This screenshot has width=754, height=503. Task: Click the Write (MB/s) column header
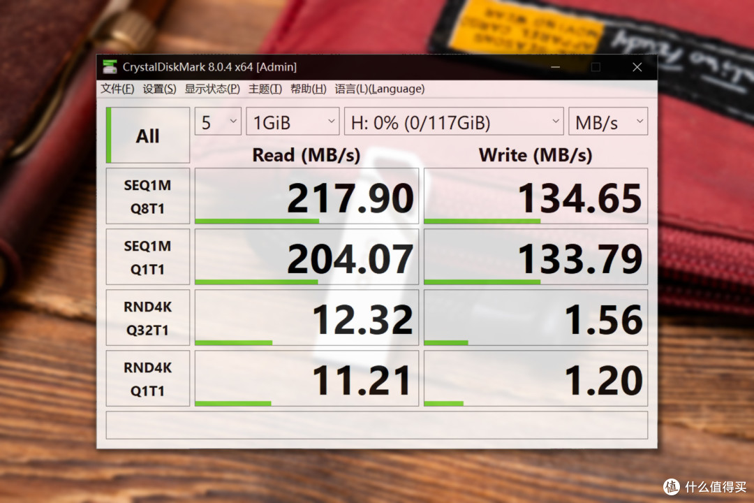(535, 155)
